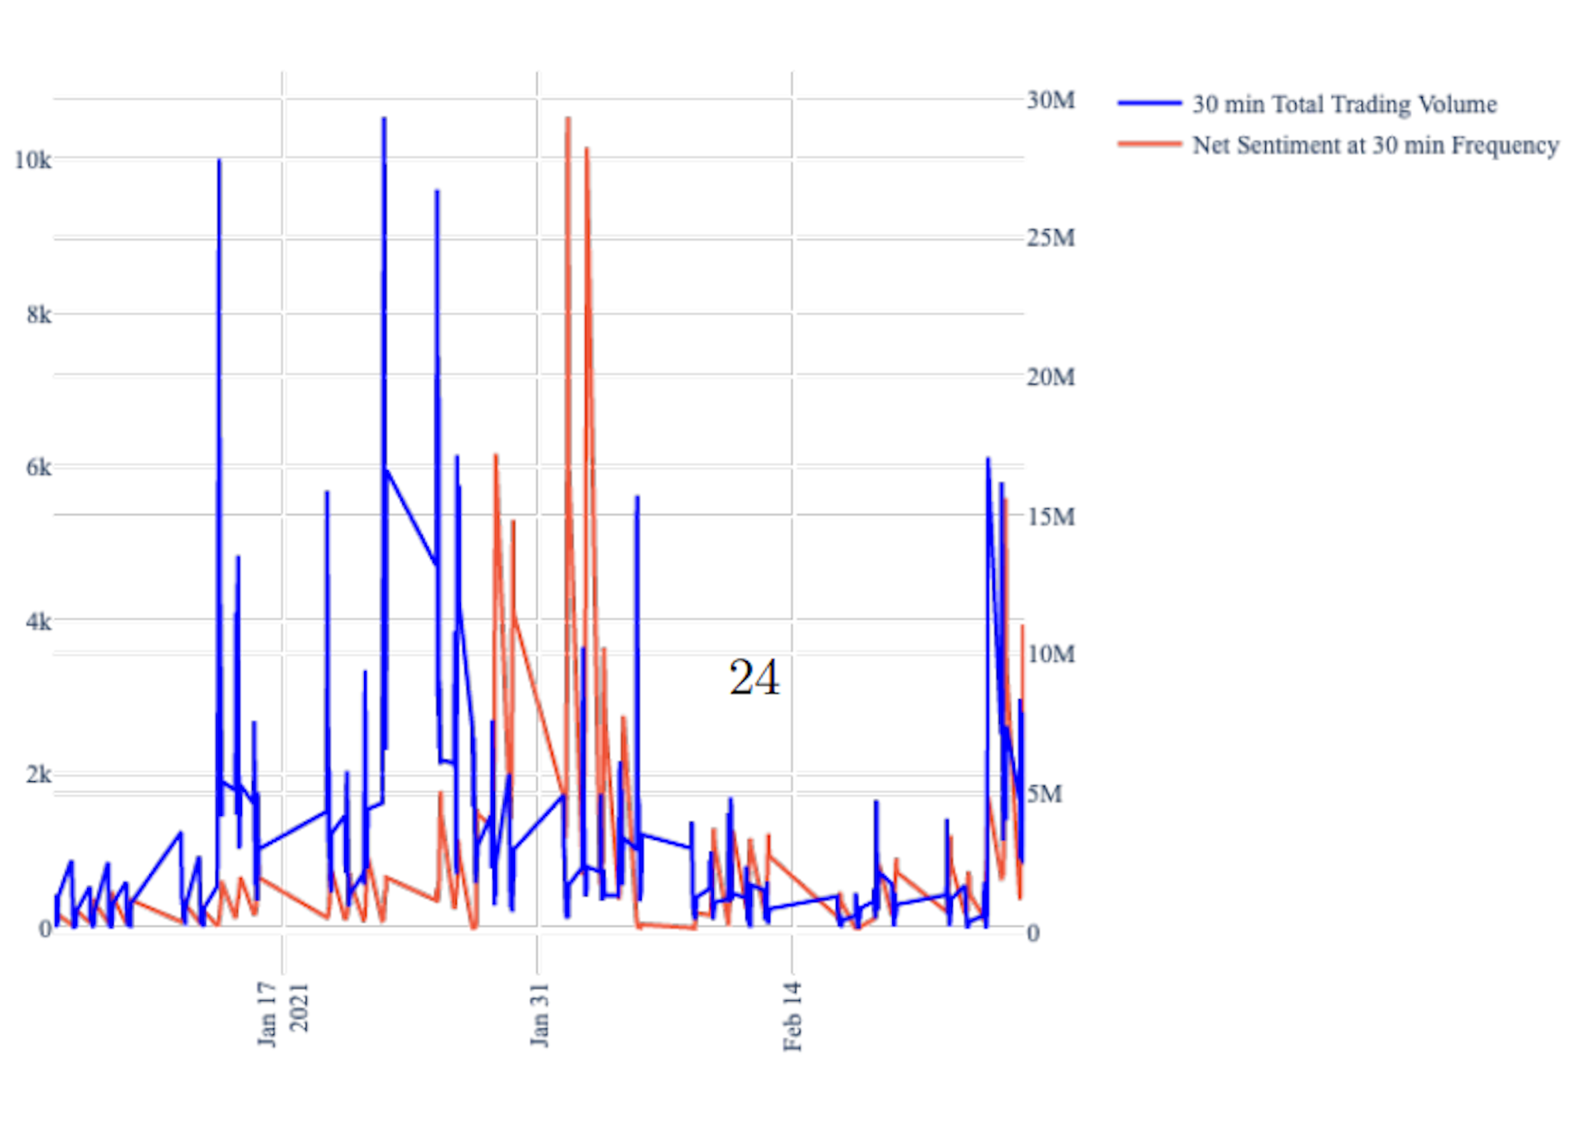Click the top of the tallest red sentiment spike
Image resolution: width=1592 pixels, height=1122 pixels.
point(568,119)
